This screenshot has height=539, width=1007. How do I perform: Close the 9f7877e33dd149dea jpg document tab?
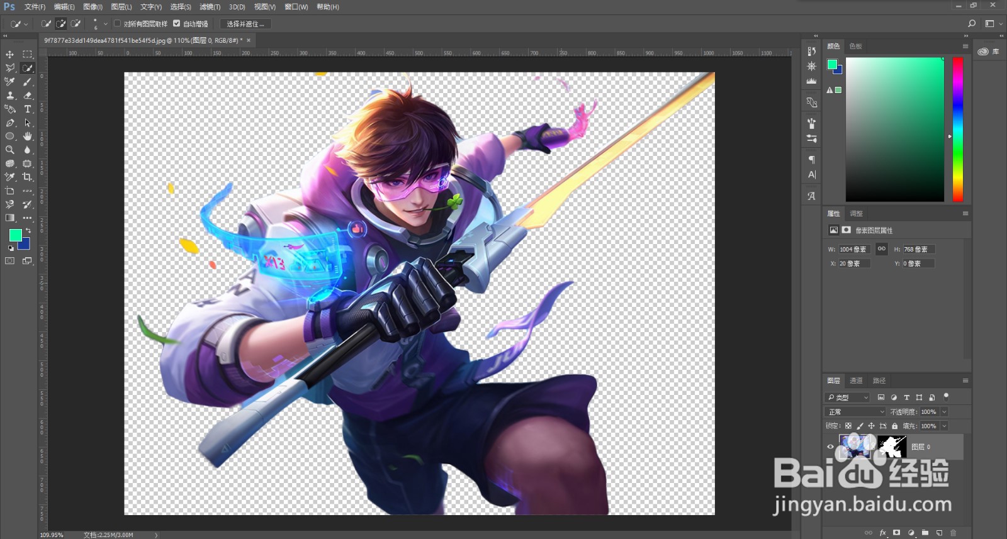pyautogui.click(x=249, y=40)
